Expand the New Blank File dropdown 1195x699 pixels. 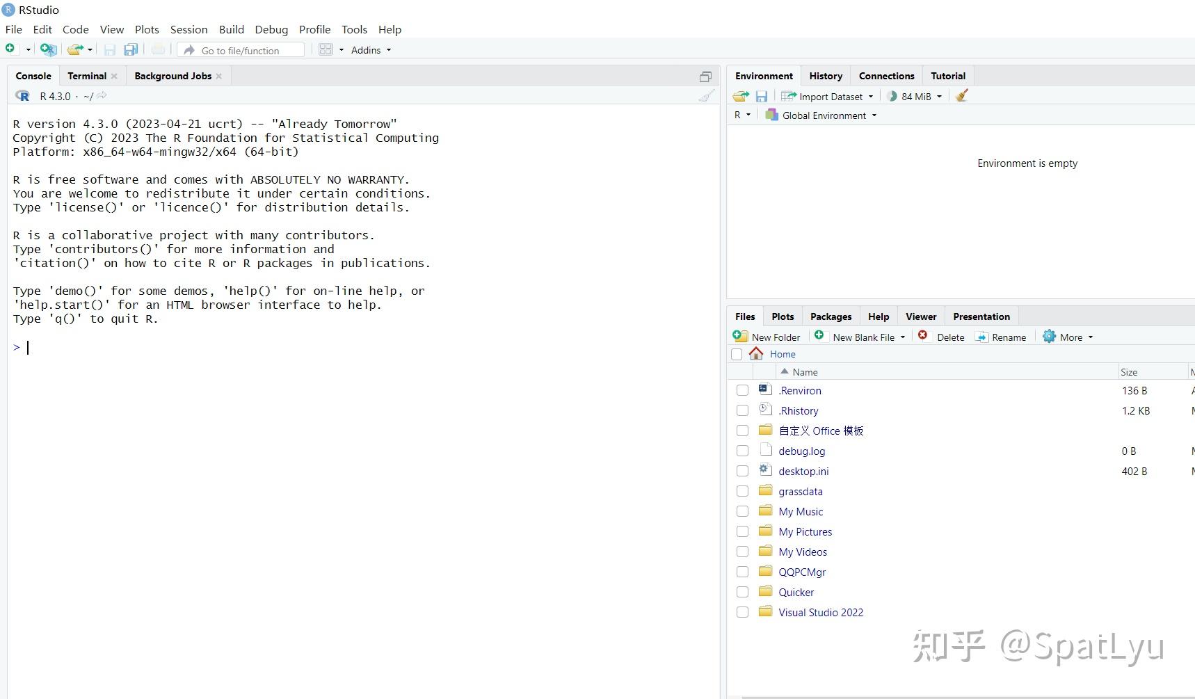(903, 337)
